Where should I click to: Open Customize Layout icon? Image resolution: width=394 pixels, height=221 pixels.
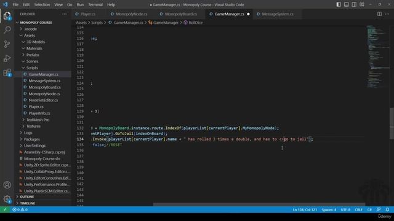pyautogui.click(x=362, y=4)
